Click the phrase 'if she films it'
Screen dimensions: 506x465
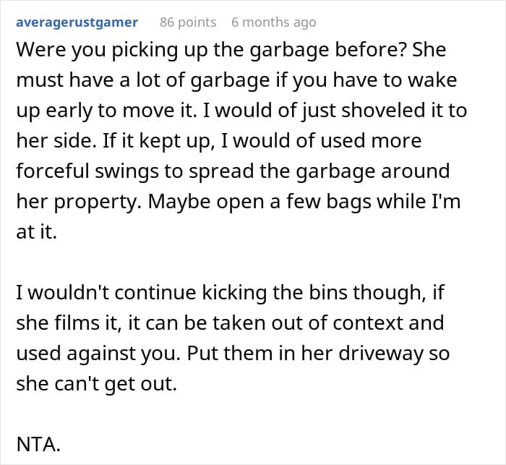point(77,325)
